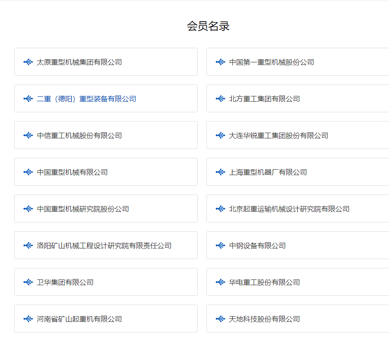Click arrow icon beside 北京起重运输机械设计研究院有限公司

click(220, 209)
